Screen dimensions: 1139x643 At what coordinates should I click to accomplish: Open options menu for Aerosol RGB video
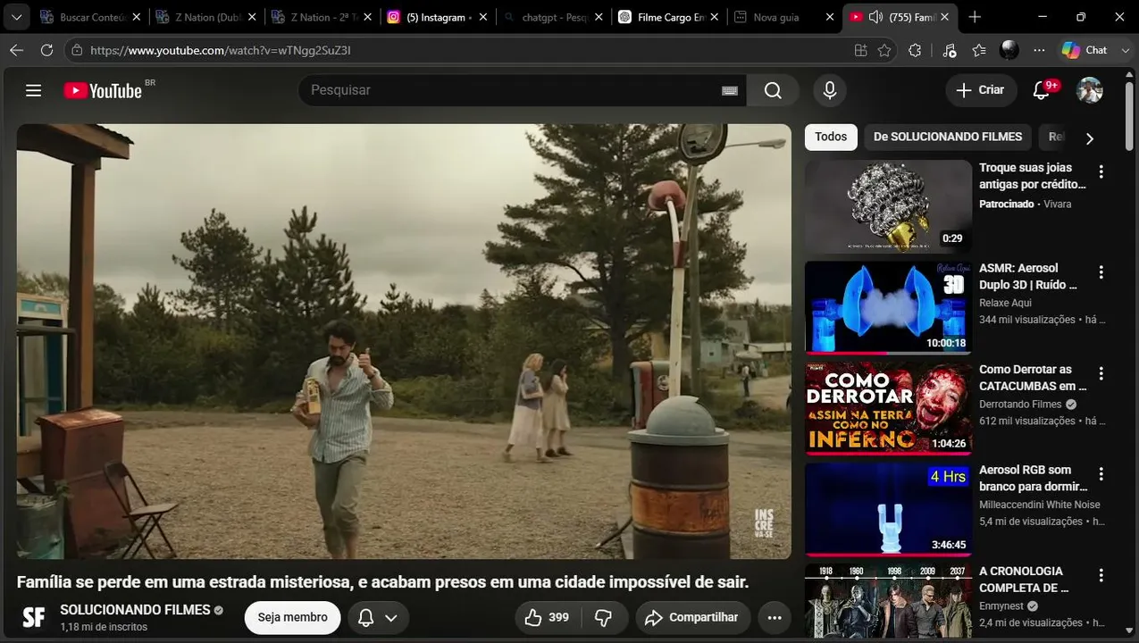tap(1101, 474)
